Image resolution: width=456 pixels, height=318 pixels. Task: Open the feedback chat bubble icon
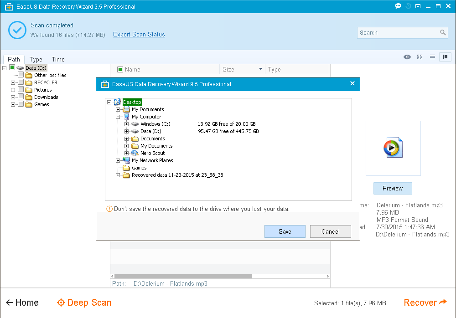pos(398,6)
